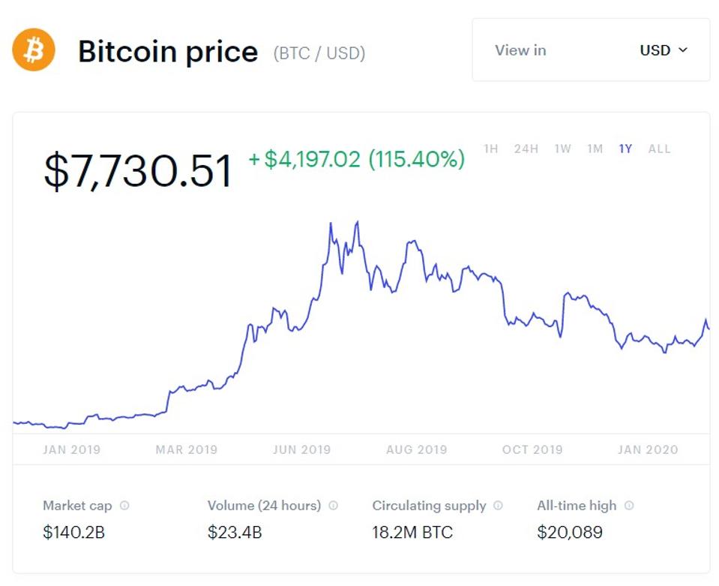Click the Market cap info icon

coord(124,506)
